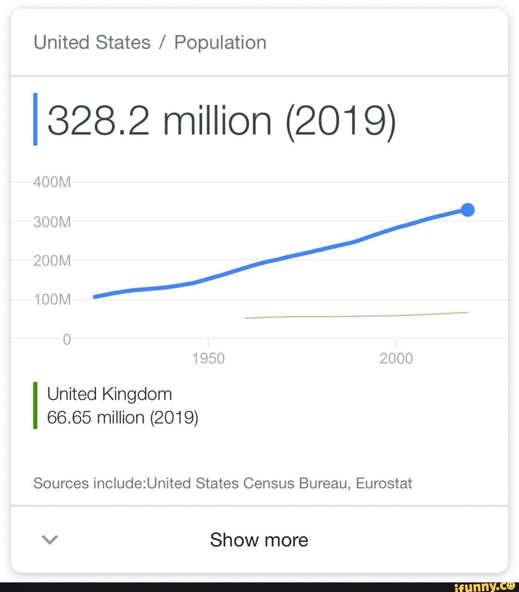Screen dimensions: 519x592
Task: Click the 2000 label on the x-axis
Action: tap(396, 358)
